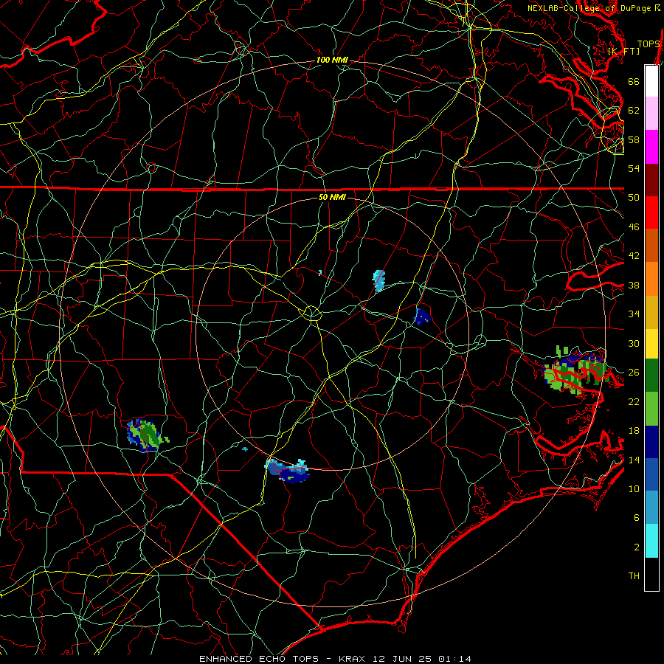Click the '10' legend value
Viewport: 664px width, 664px height.
pyautogui.click(x=634, y=488)
